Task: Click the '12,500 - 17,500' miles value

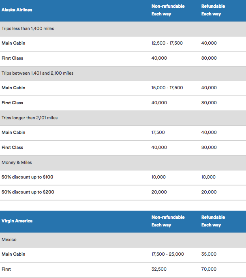Action: coord(167,43)
